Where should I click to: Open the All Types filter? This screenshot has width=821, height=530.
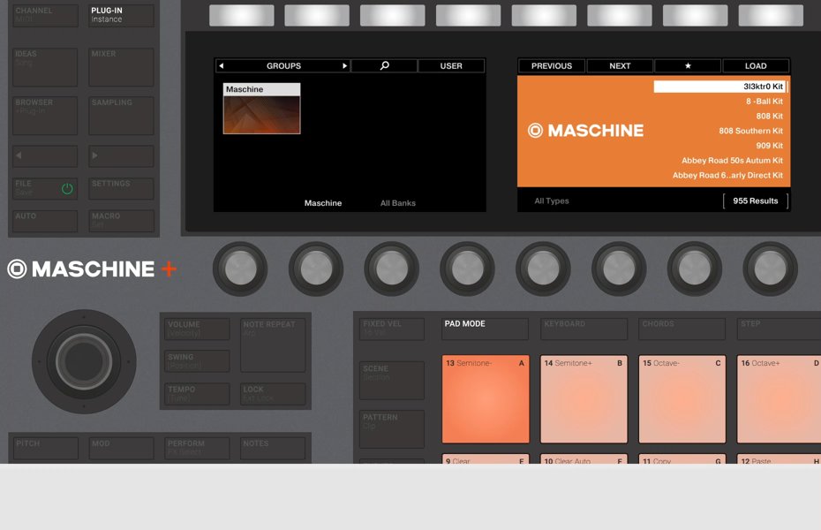552,201
